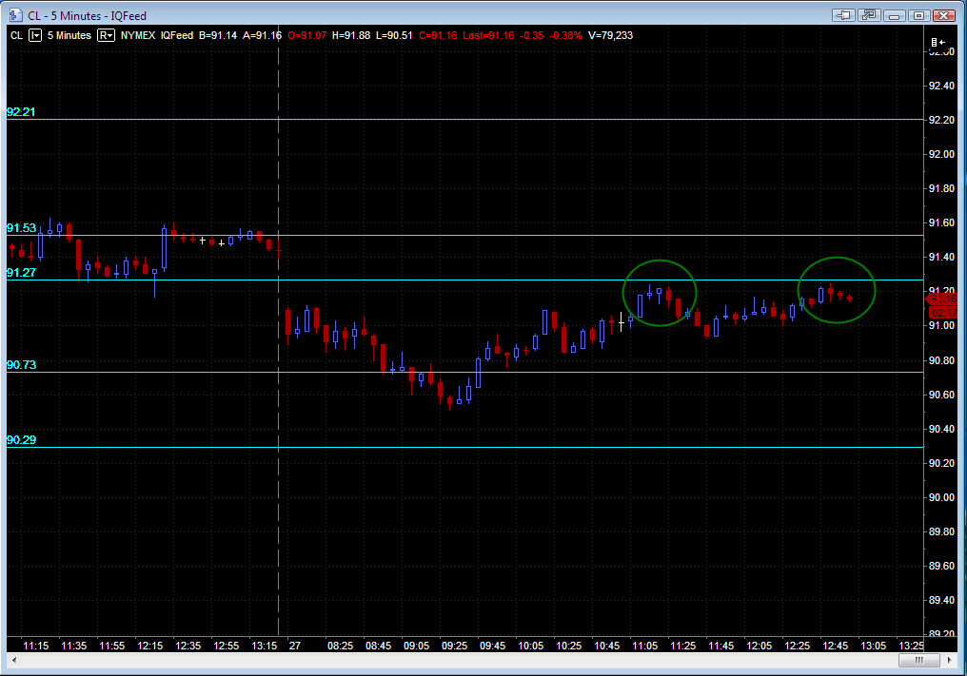This screenshot has width=967, height=676.
Task: Click the 09:25 time axis label
Action: pos(455,646)
